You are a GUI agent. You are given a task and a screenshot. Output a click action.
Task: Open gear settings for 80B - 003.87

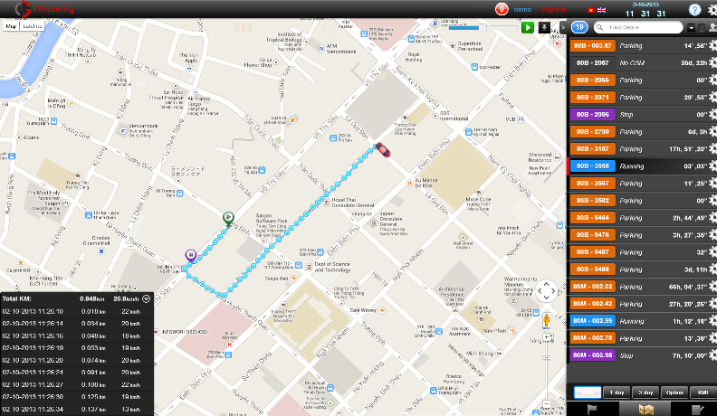pos(712,45)
